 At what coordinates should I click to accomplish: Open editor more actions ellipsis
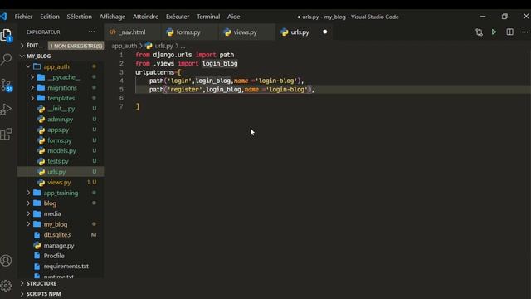click(524, 32)
